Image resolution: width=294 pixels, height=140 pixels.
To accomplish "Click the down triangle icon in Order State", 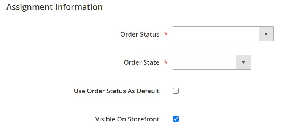I will coord(243,62).
